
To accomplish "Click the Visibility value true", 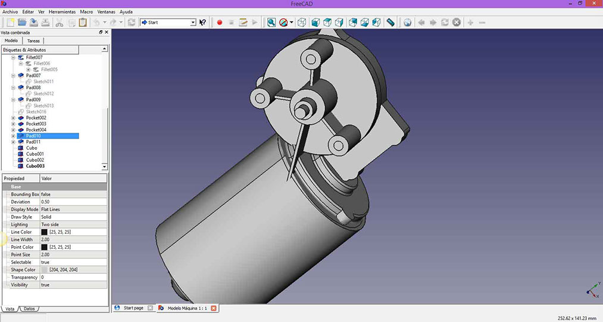I will pyautogui.click(x=73, y=285).
